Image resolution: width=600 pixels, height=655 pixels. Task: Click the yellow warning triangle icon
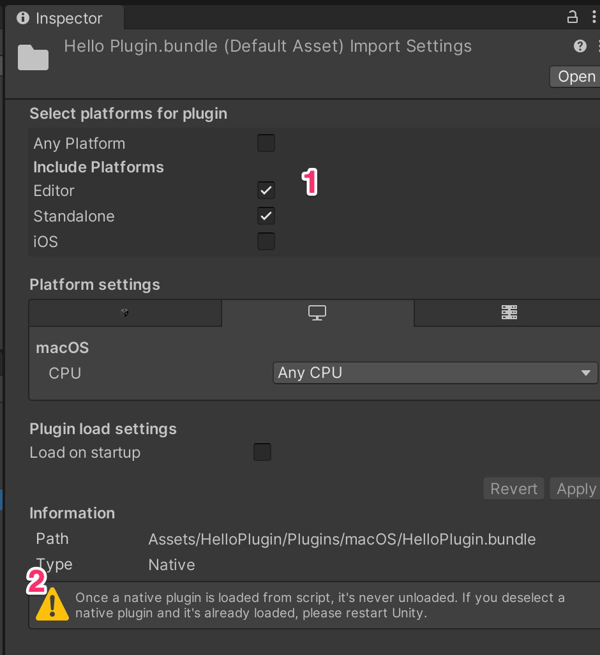point(52,605)
